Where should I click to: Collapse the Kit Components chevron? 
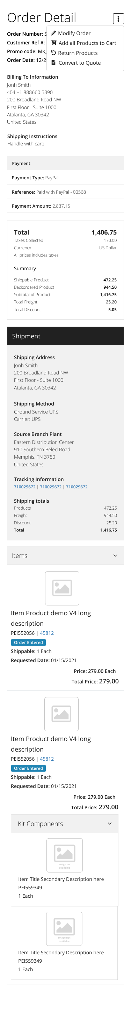coord(109,824)
